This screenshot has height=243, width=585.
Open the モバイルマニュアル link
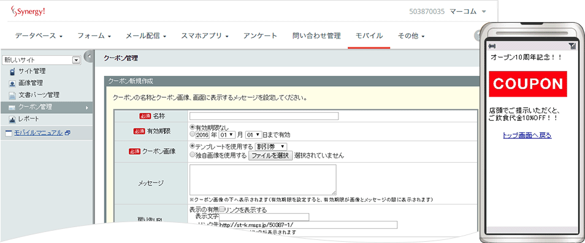pos(39,133)
